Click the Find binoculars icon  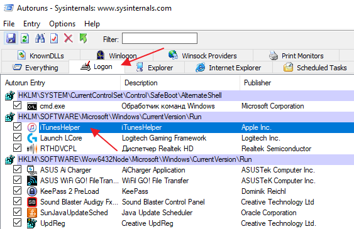tap(40, 38)
